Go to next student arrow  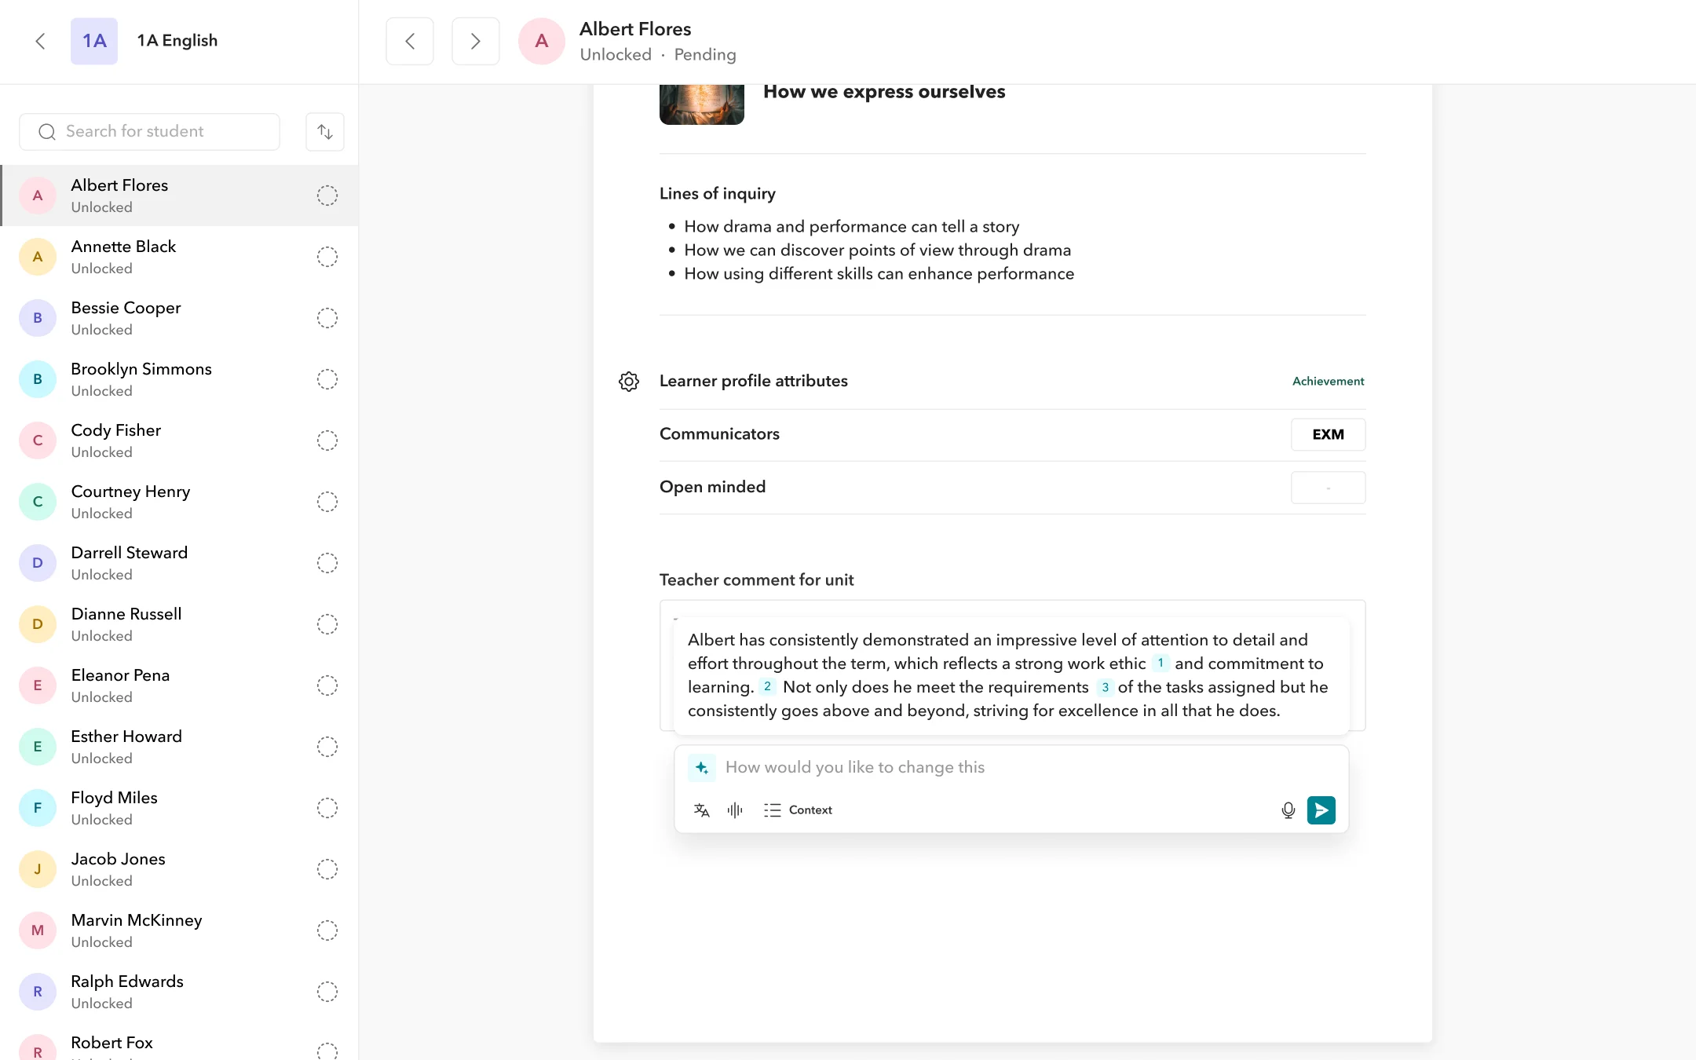coord(476,41)
